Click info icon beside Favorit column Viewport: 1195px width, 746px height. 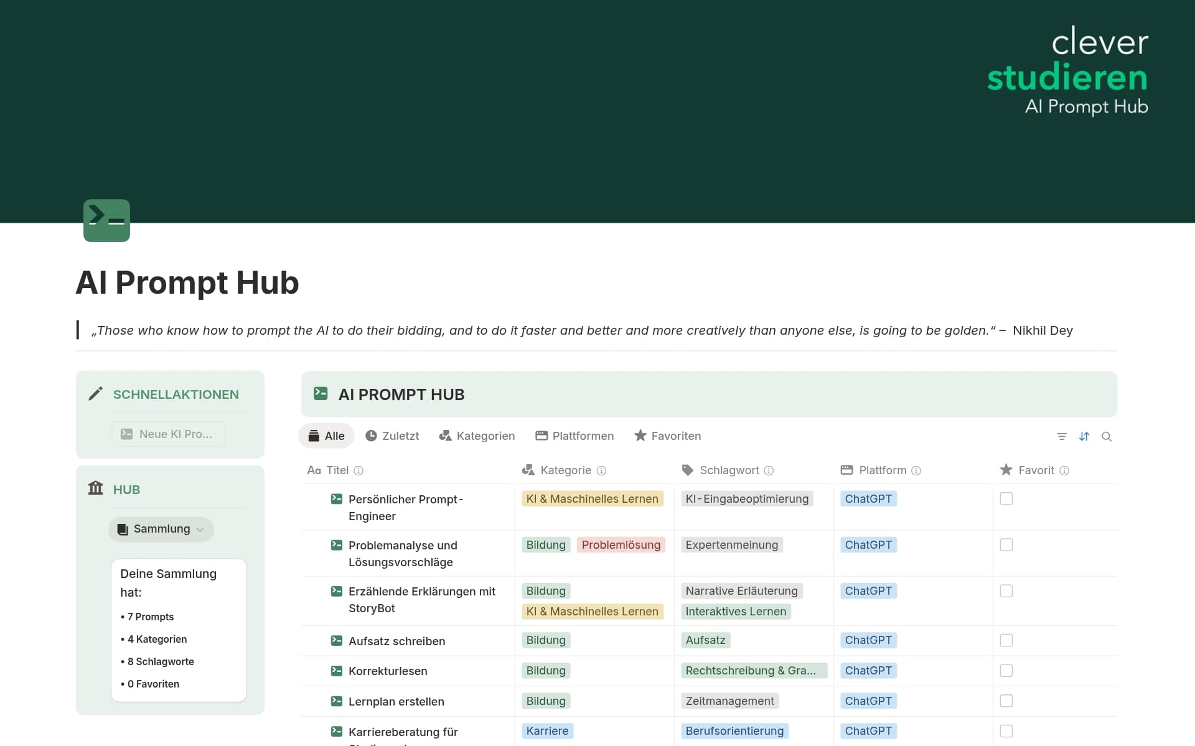tap(1064, 471)
